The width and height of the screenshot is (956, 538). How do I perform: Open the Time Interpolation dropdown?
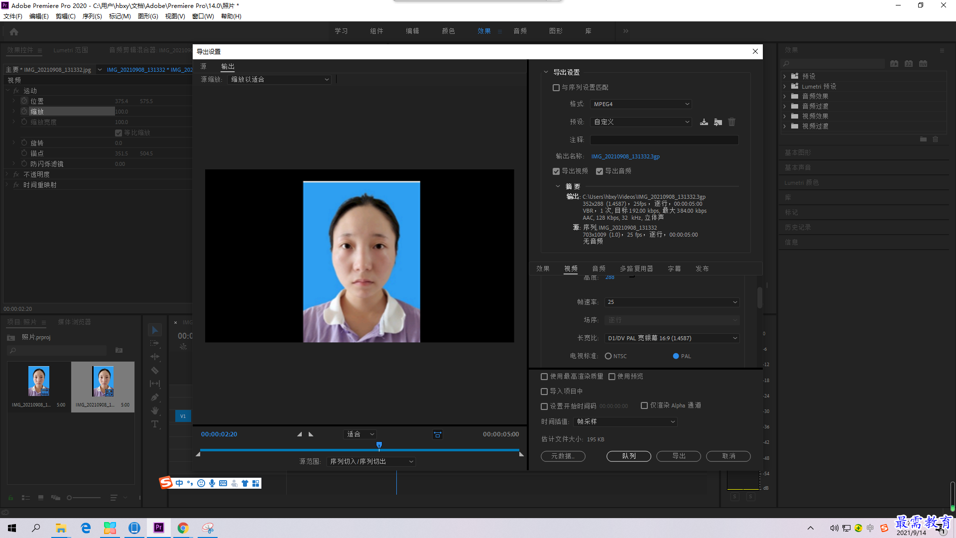pyautogui.click(x=625, y=422)
